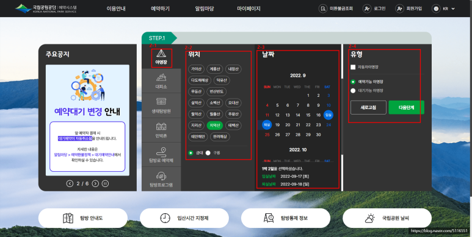Choose 내장산 location chip

[x=233, y=69]
